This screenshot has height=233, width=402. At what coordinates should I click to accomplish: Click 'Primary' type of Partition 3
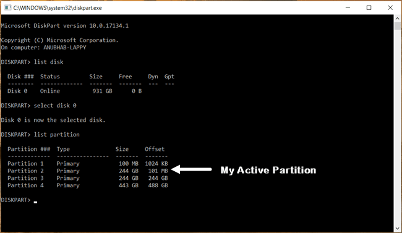[x=68, y=178]
